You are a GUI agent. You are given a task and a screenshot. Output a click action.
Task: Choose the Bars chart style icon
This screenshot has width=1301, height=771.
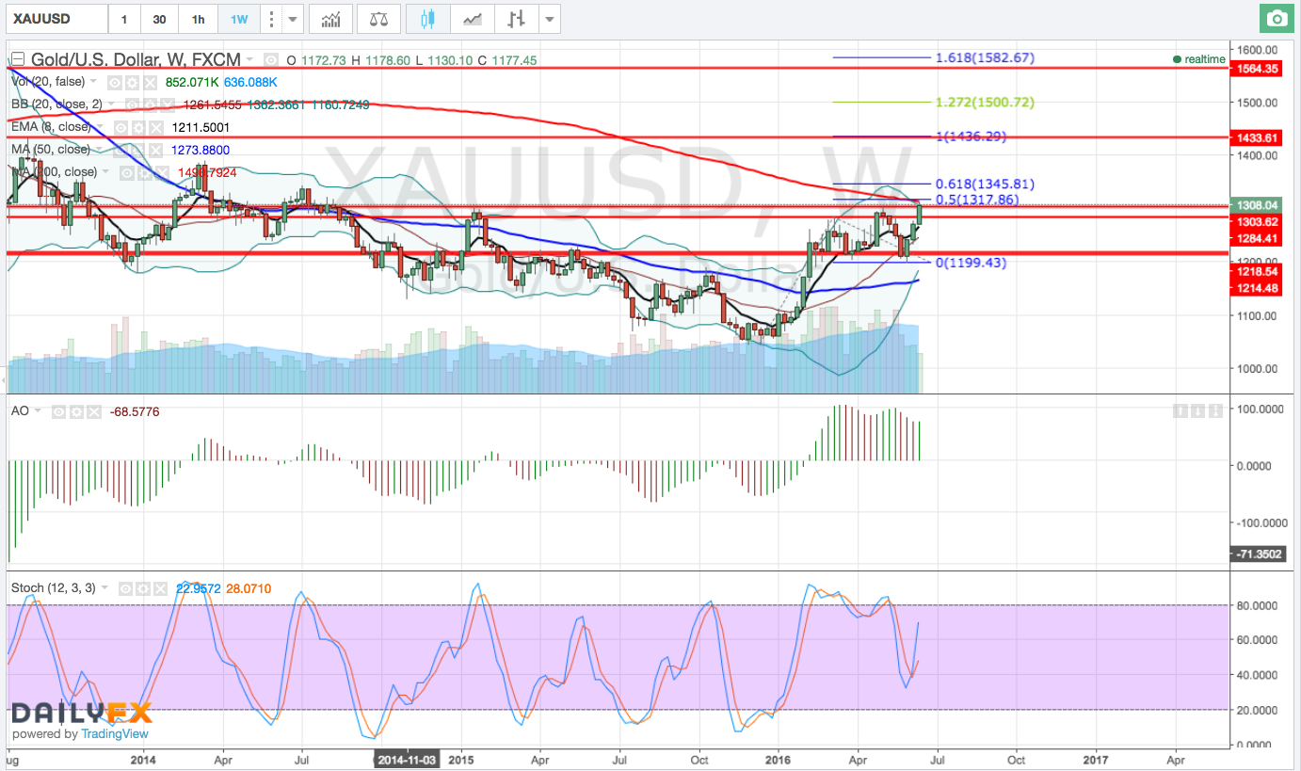tap(516, 19)
